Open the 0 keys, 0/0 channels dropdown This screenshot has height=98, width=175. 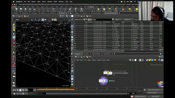[x=155, y=90]
